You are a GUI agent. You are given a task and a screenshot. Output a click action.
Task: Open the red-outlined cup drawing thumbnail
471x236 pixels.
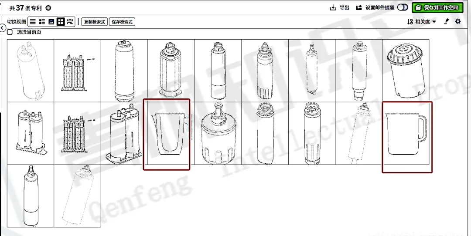tap(167, 135)
